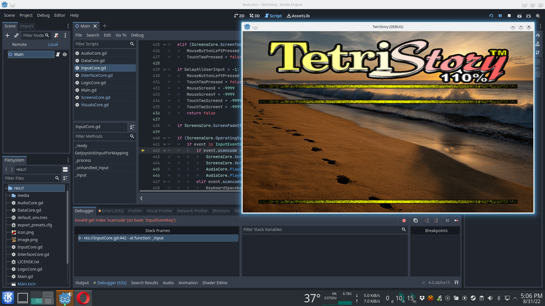Open the Output bottom panel

82,283
